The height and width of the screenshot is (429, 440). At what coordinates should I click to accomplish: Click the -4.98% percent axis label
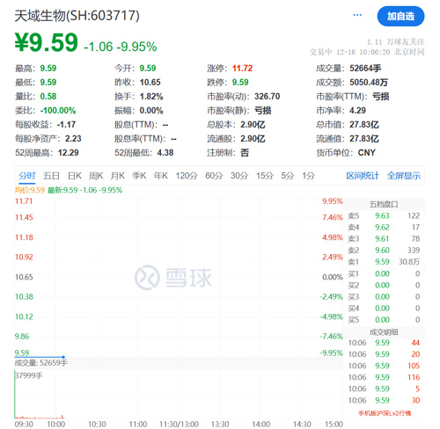[331, 316]
